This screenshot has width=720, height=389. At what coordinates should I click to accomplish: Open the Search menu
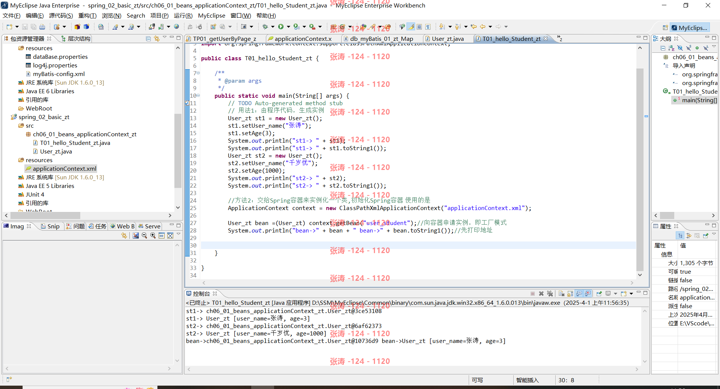(x=136, y=16)
